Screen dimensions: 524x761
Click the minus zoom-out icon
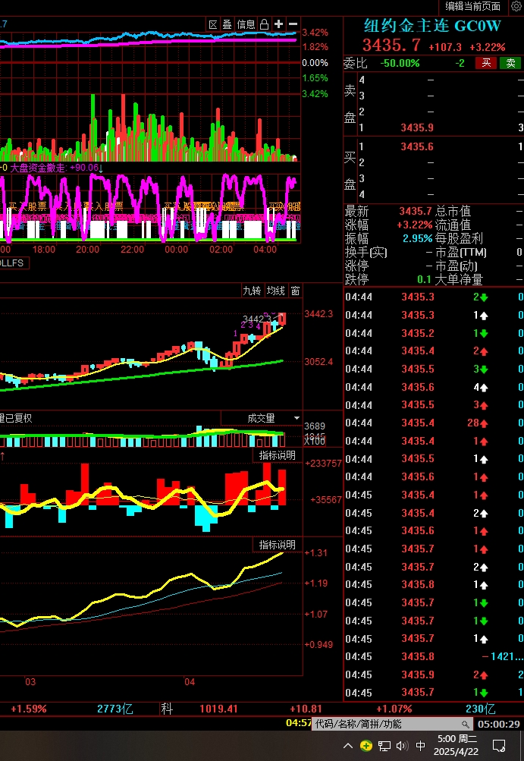pyautogui.click(x=293, y=24)
